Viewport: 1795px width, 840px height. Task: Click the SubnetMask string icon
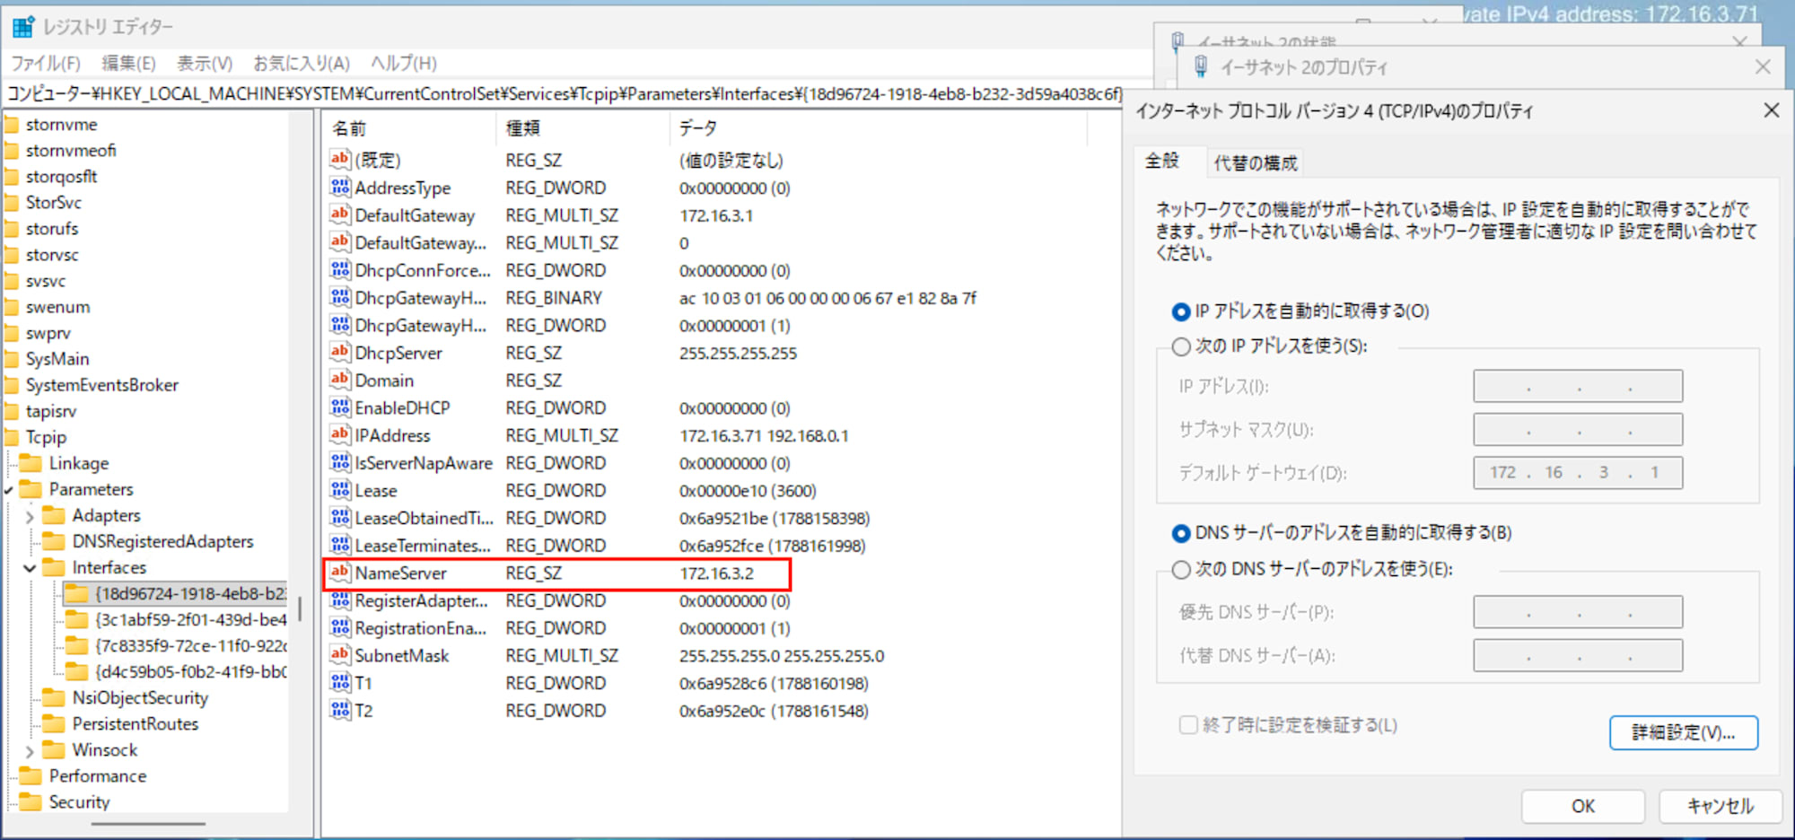point(340,655)
